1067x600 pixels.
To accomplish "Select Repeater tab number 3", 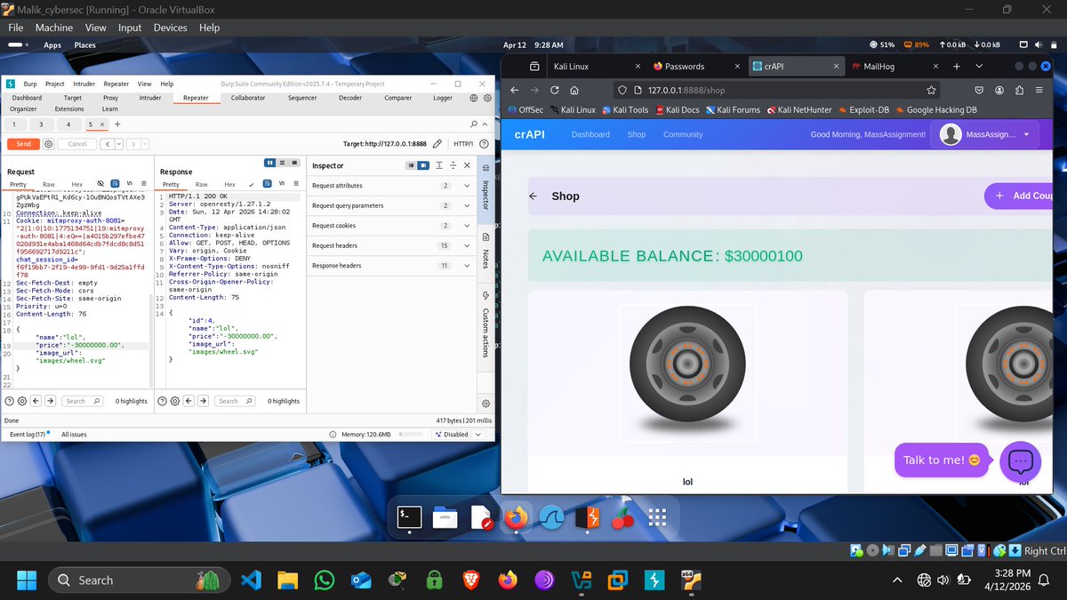I will 41,124.
